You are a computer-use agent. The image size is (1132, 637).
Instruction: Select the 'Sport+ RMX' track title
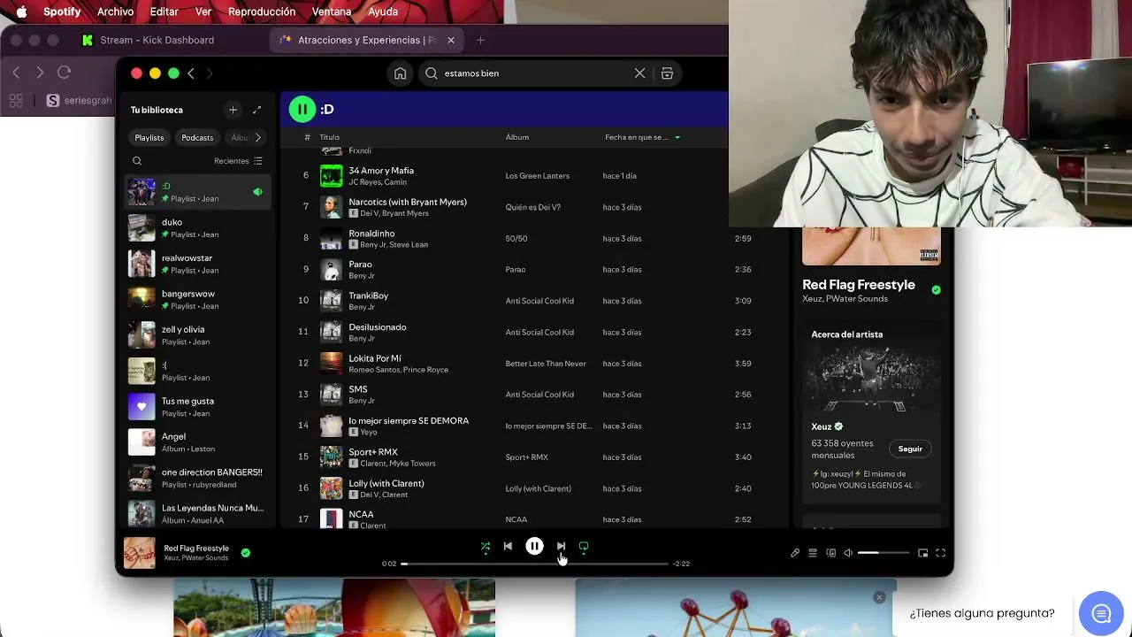point(373,452)
